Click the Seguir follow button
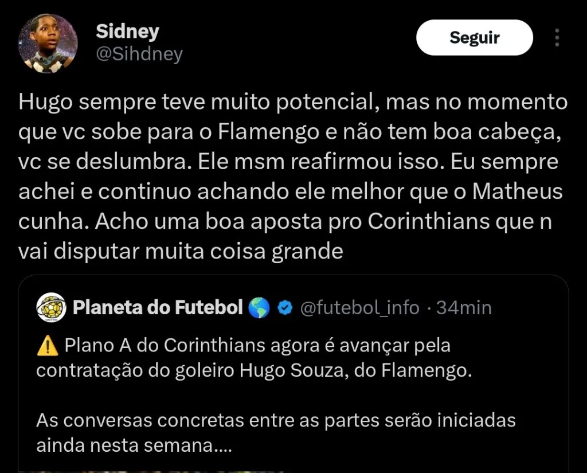Image resolution: width=587 pixels, height=473 pixels. (474, 38)
